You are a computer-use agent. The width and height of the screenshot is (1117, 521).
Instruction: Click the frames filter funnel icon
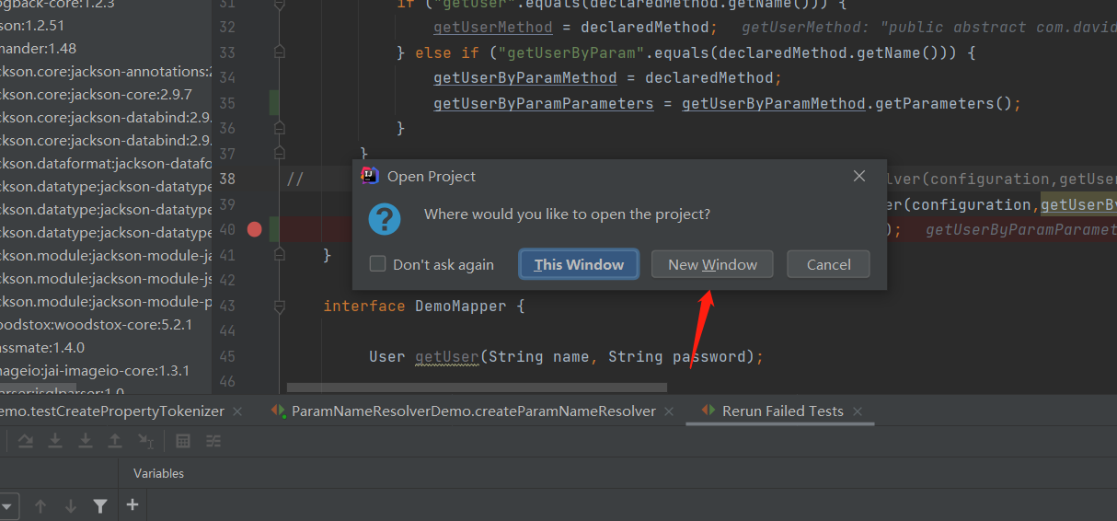100,505
